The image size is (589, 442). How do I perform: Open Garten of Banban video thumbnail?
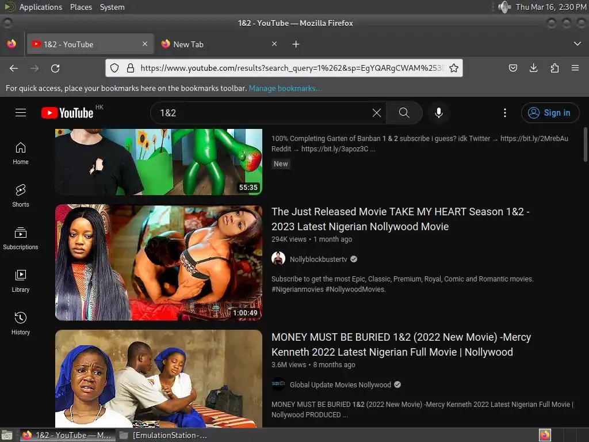159,162
